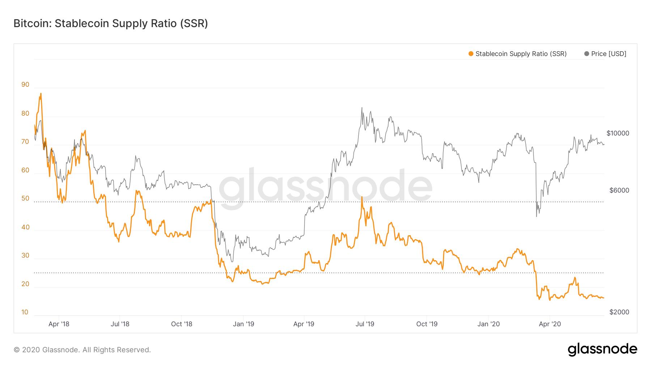Select the Oct '19 x-axis date label

[x=427, y=324]
